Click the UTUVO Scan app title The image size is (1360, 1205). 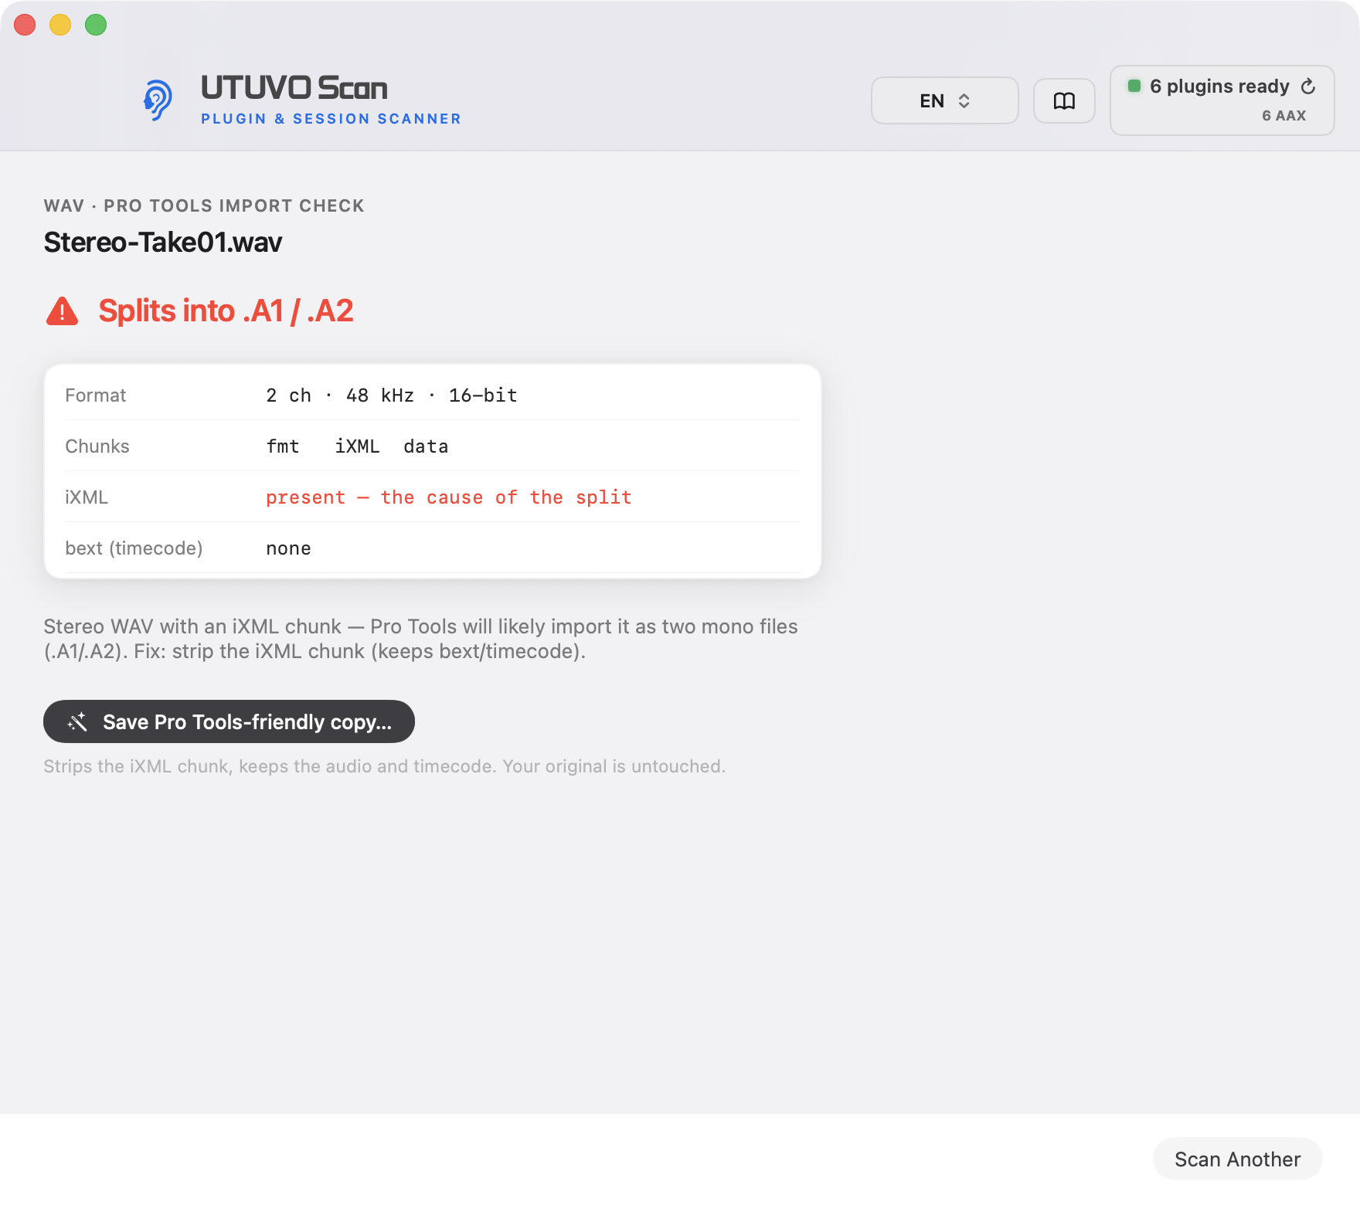point(294,88)
